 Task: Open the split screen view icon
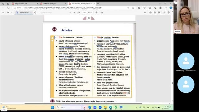click(139, 8)
